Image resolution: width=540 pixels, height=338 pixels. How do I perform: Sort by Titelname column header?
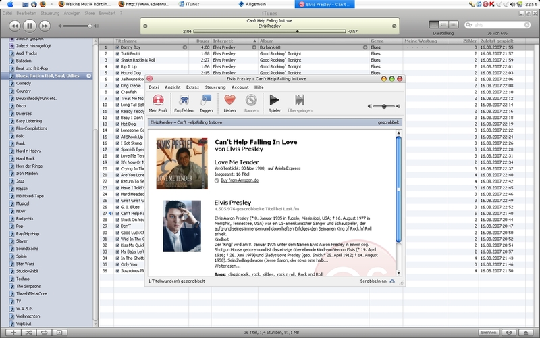click(x=151, y=41)
